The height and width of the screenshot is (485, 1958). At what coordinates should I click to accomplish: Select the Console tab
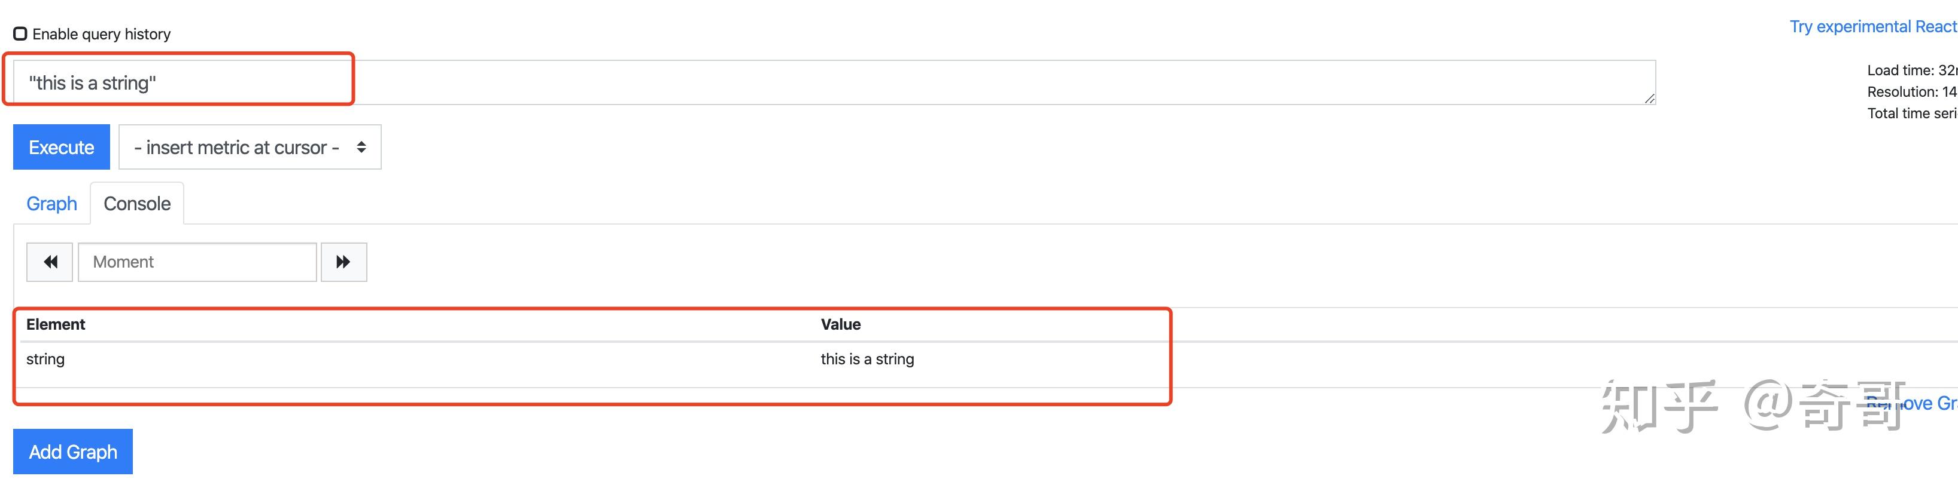coord(137,204)
